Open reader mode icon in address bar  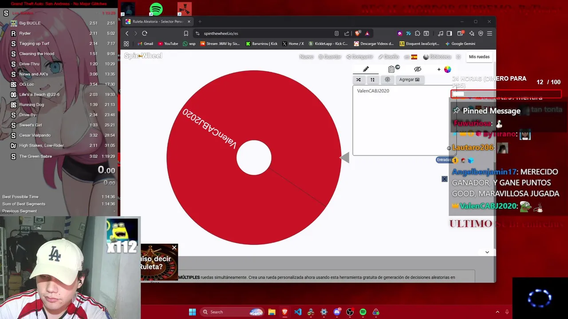pos(336,33)
